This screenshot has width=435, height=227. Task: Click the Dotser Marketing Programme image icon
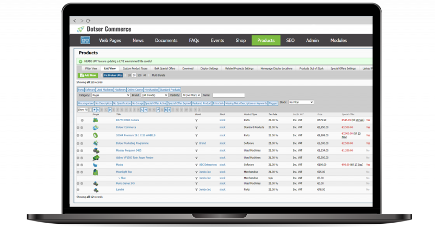click(x=96, y=143)
